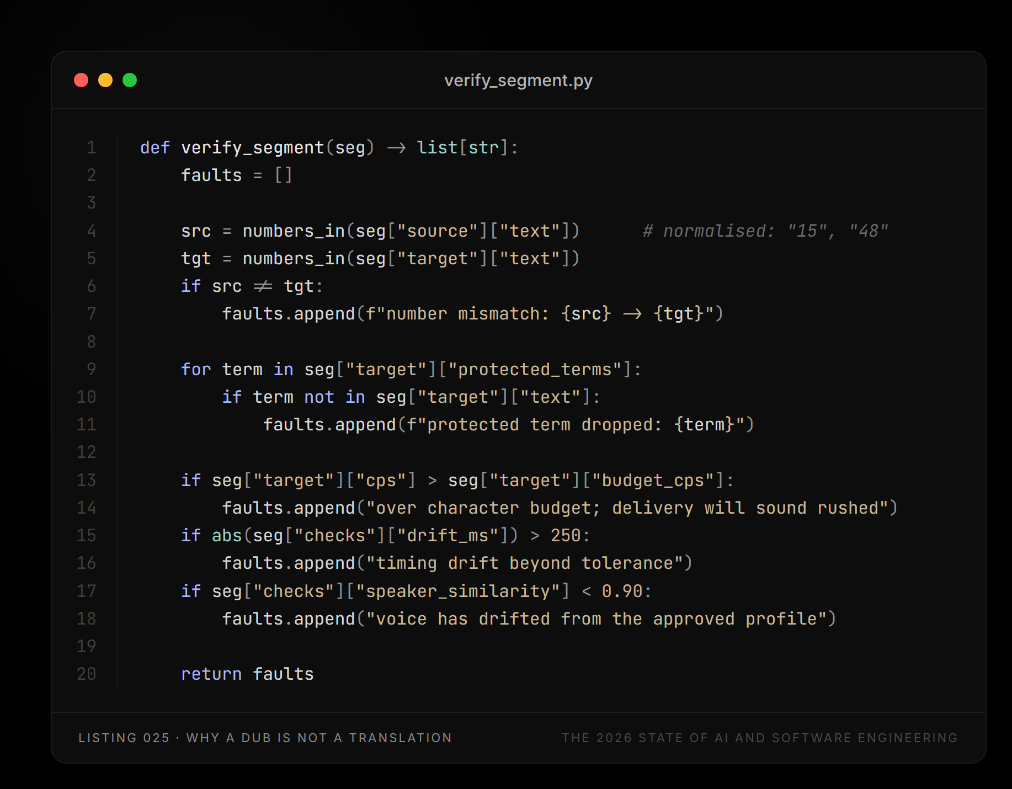
Task: Click the green maximize dot in the title bar
Action: point(130,80)
